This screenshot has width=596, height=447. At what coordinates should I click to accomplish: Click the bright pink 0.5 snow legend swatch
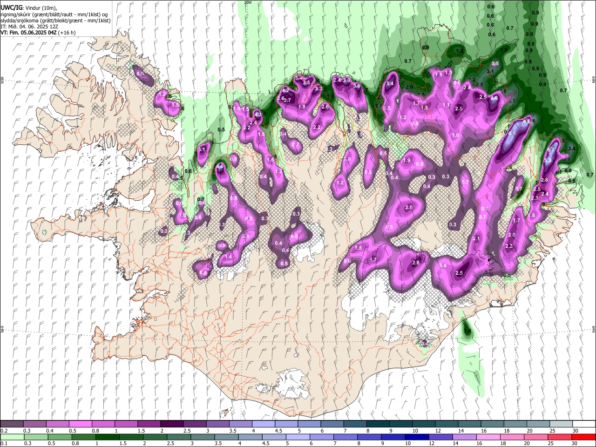point(80,424)
